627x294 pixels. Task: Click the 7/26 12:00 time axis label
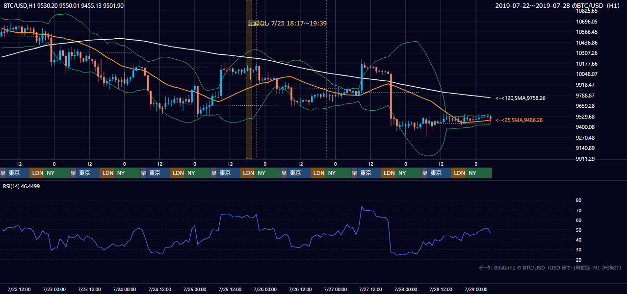click(300, 289)
